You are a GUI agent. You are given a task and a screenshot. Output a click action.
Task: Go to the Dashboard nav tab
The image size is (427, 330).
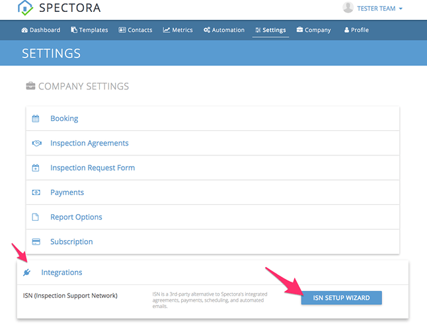click(40, 30)
